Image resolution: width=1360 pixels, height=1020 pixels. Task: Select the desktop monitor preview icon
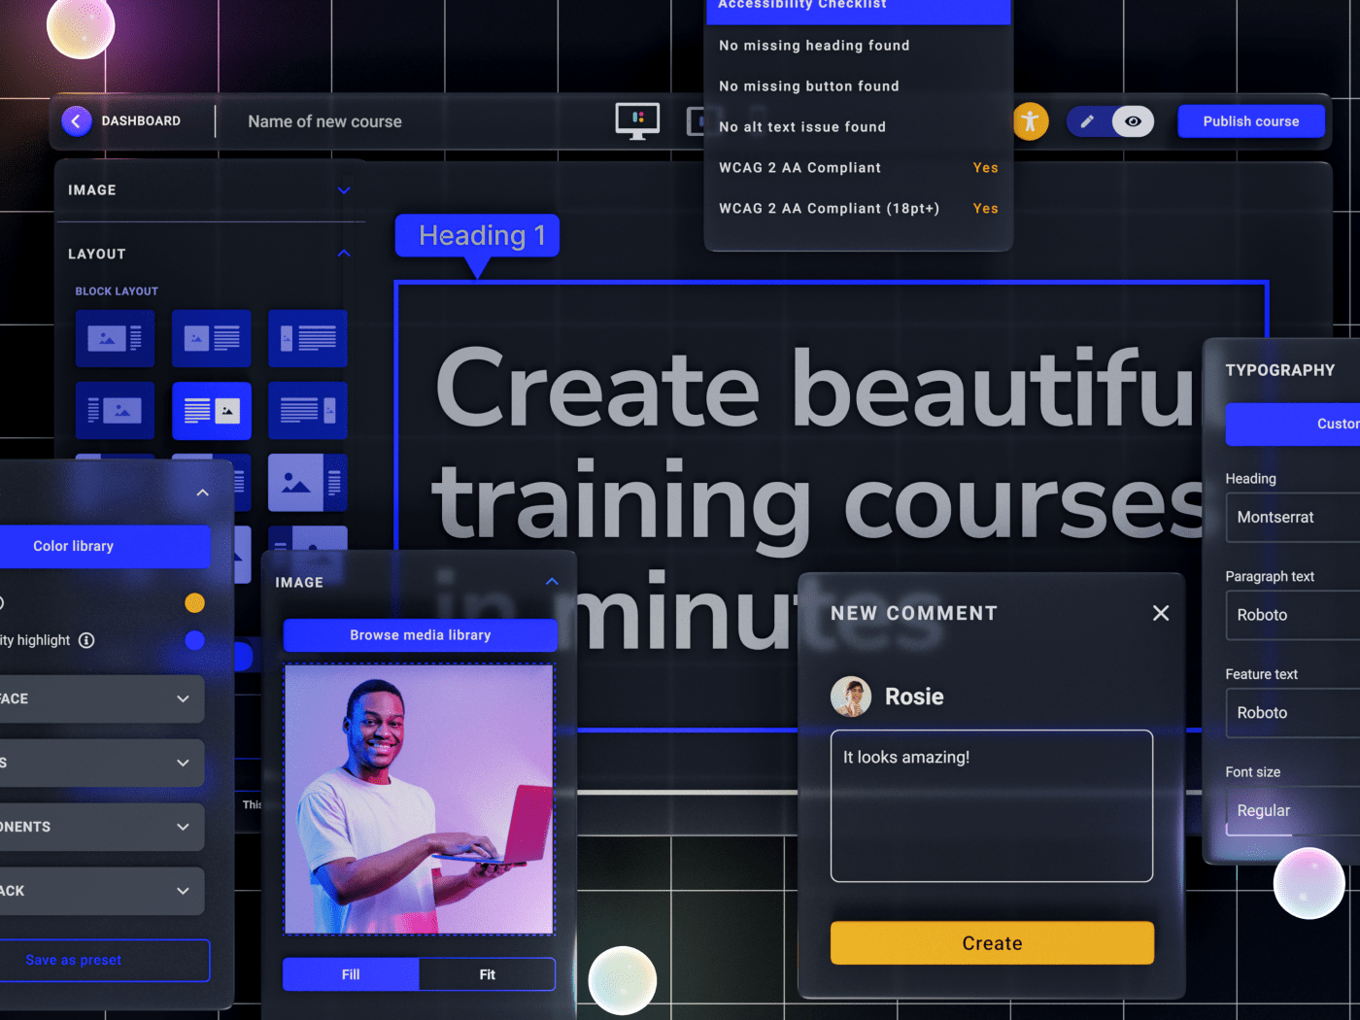(x=637, y=121)
